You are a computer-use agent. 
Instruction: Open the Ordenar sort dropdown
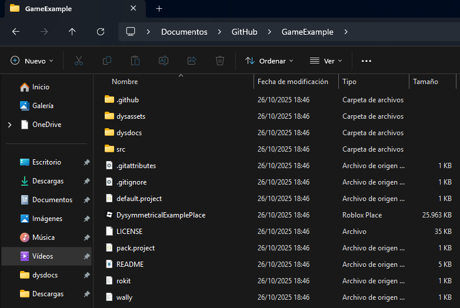(269, 61)
